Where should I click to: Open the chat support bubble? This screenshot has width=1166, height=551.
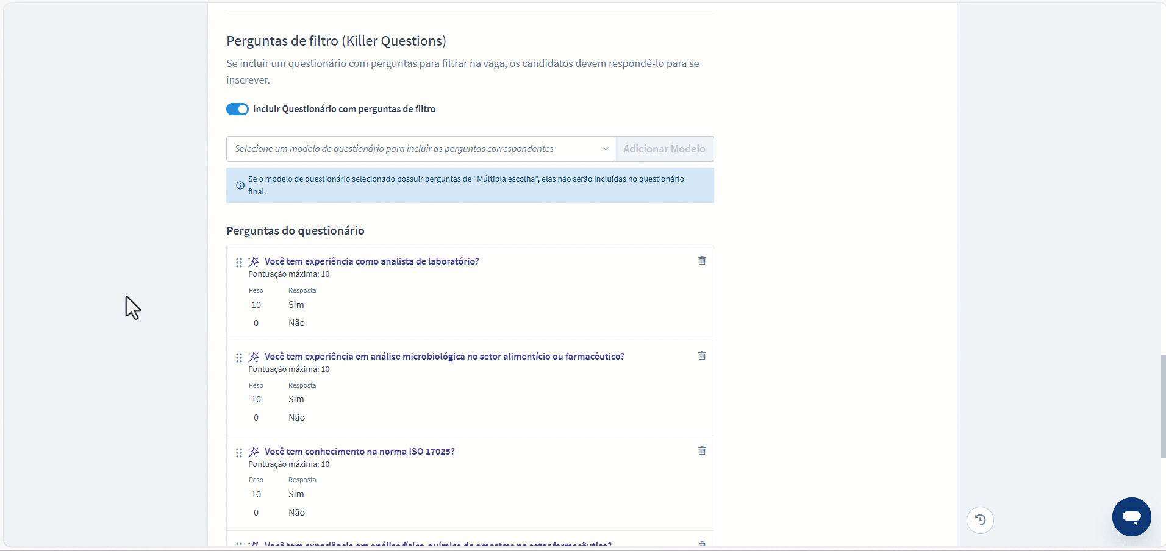pyautogui.click(x=1131, y=516)
